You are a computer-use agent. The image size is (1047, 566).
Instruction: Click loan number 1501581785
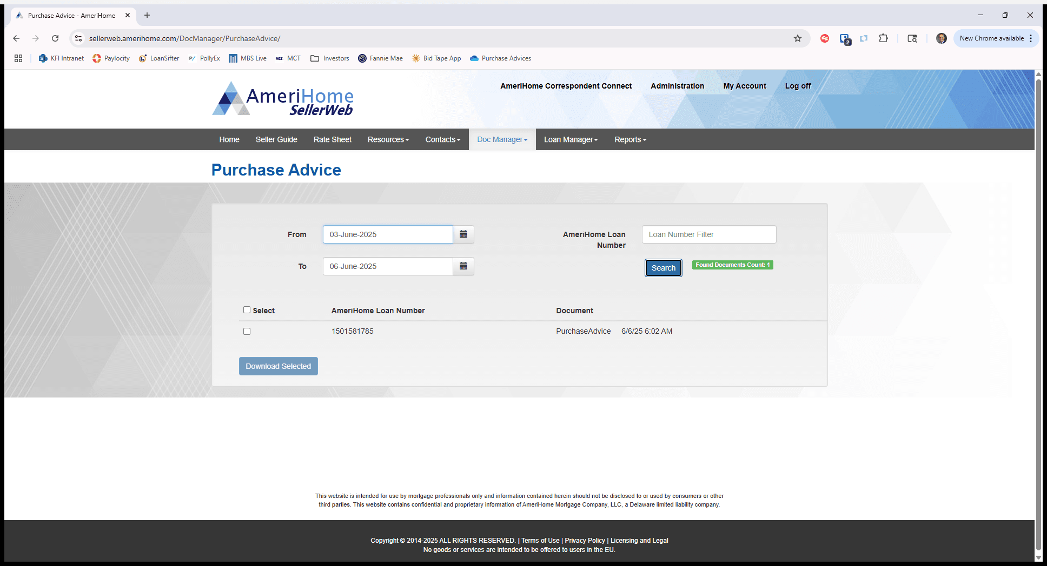(x=353, y=331)
